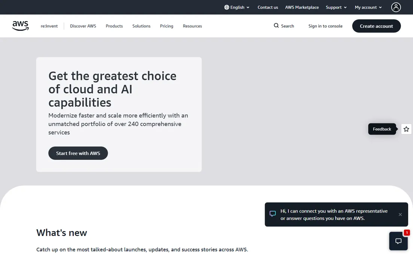Open the user profile avatar icon

pyautogui.click(x=396, y=7)
